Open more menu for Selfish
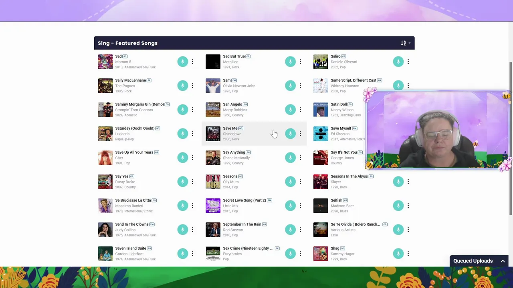 [x=408, y=206]
